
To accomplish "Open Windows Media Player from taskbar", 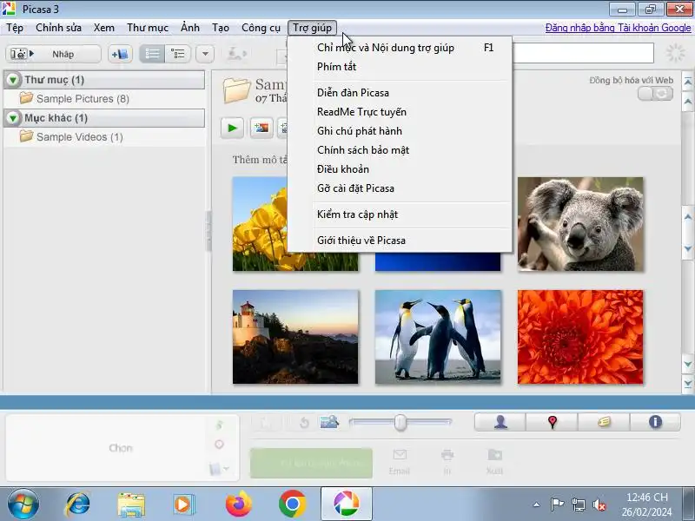I will (x=183, y=505).
